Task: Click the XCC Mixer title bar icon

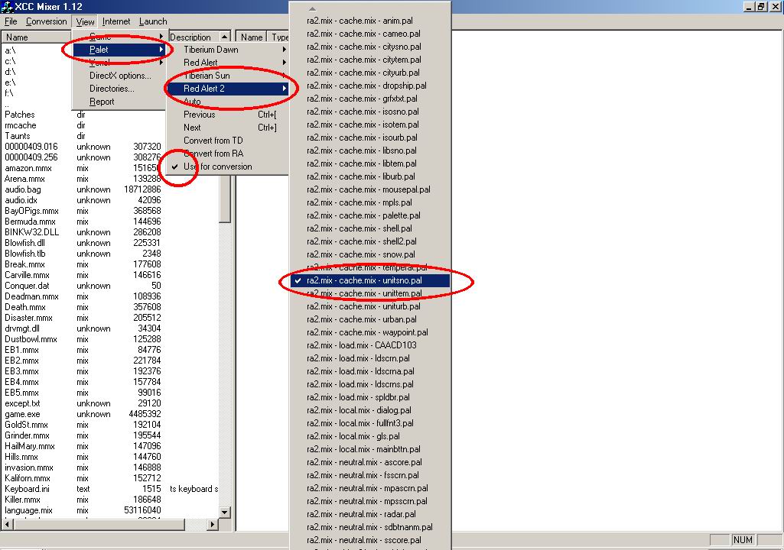Action: 7,7
